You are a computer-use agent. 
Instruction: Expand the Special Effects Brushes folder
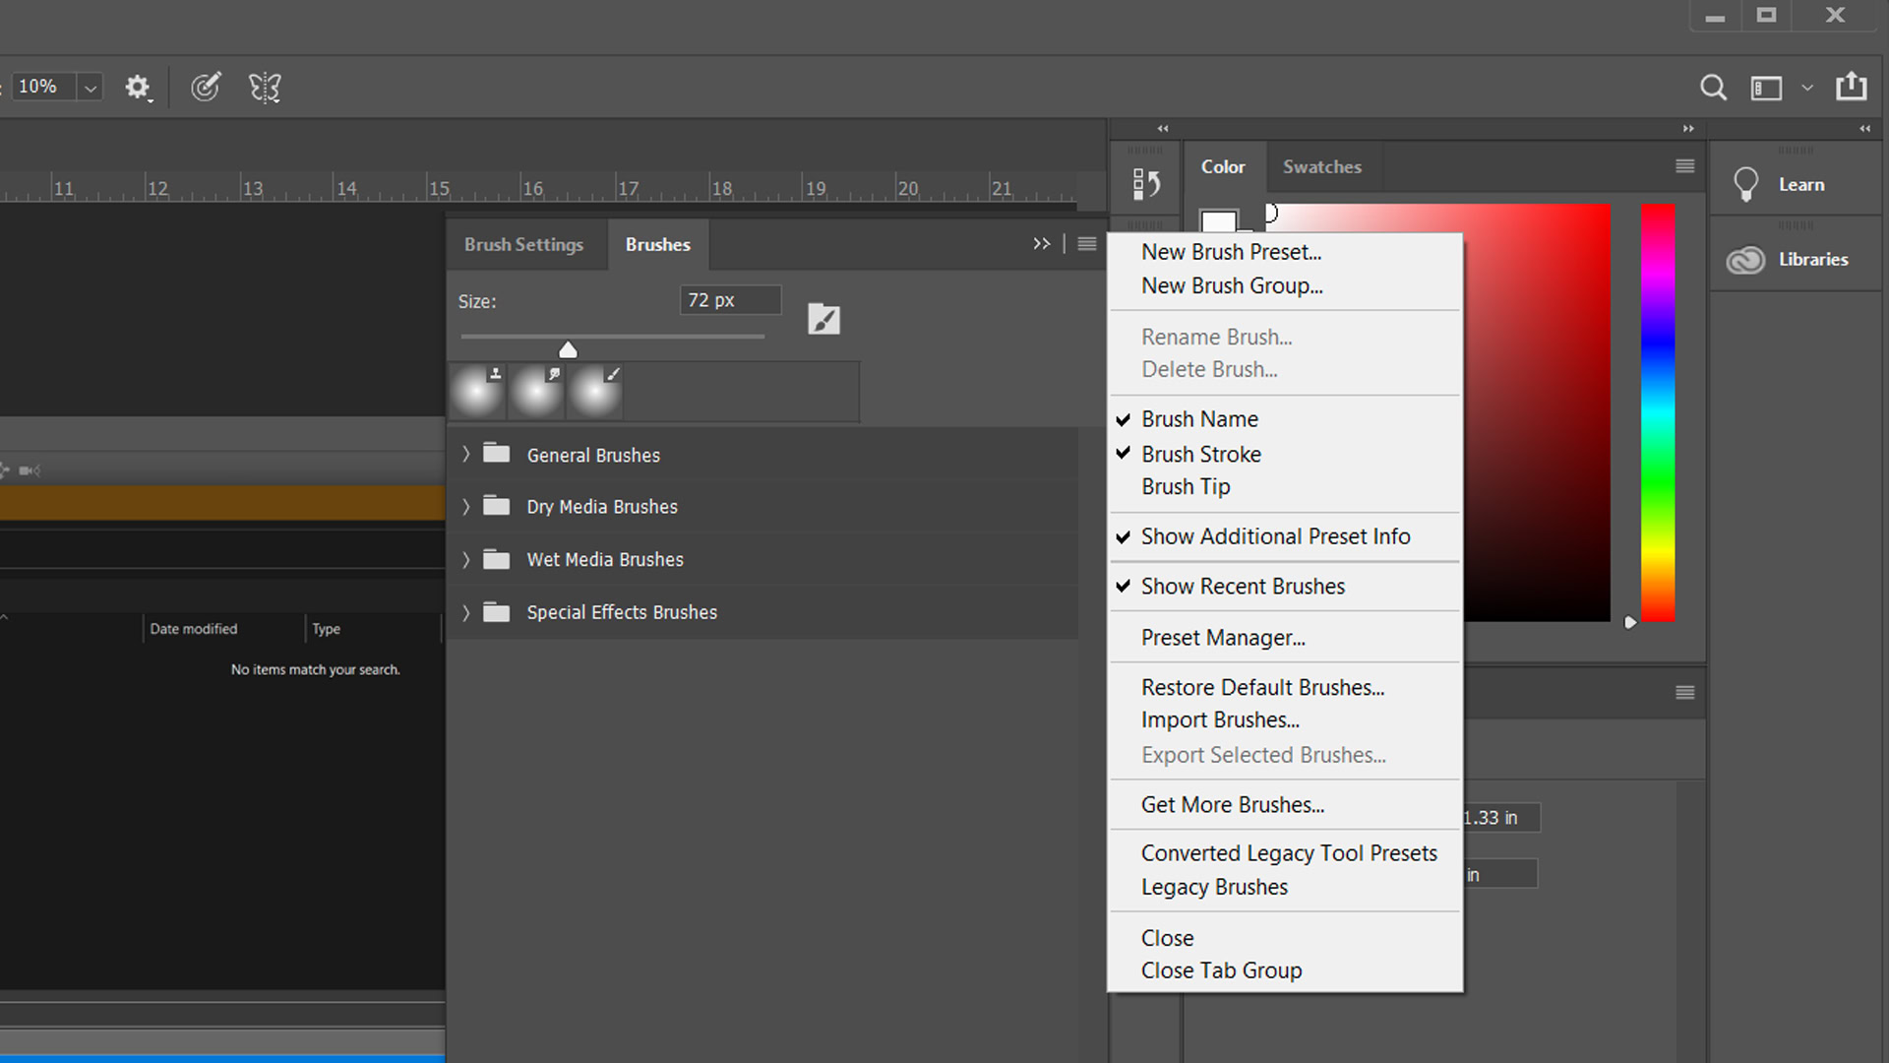tap(466, 612)
